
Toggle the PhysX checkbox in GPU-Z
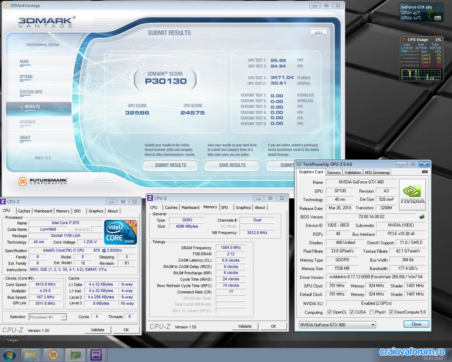[x=371, y=312]
